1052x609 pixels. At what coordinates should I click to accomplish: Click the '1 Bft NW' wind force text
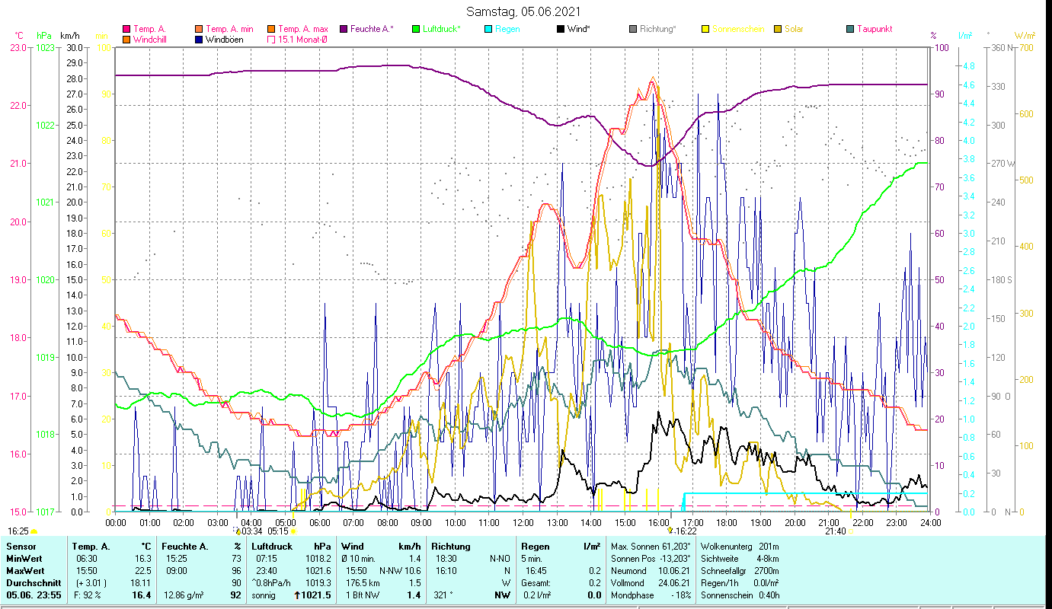click(x=362, y=595)
